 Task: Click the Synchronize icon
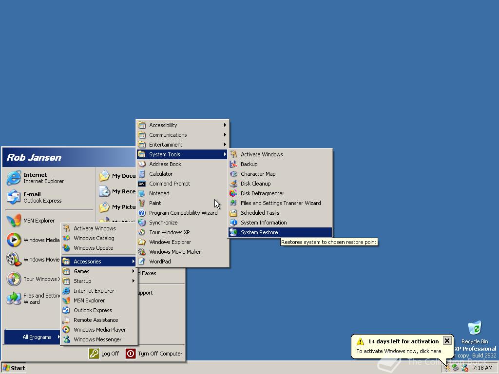(x=142, y=222)
